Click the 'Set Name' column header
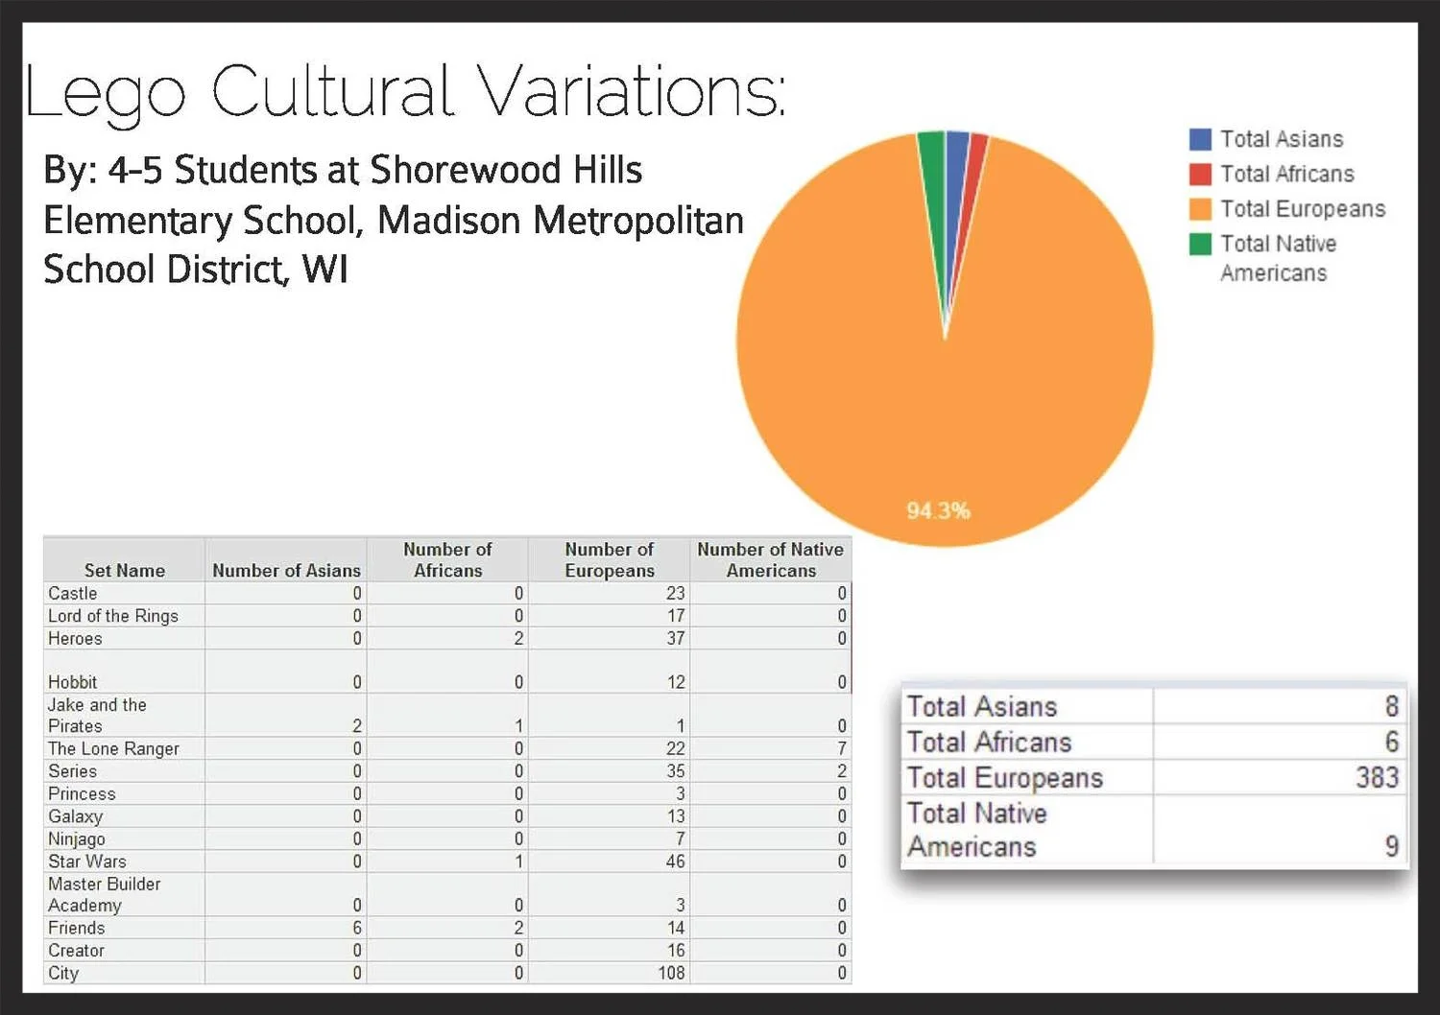Image resolution: width=1440 pixels, height=1015 pixels. (x=124, y=570)
